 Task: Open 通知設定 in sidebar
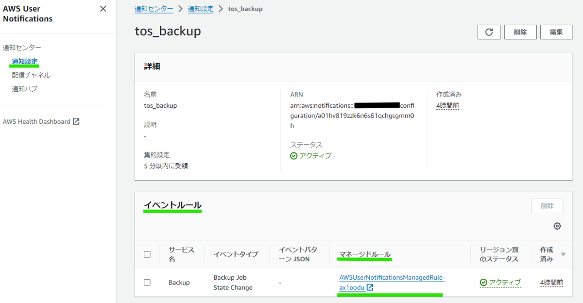tap(25, 62)
